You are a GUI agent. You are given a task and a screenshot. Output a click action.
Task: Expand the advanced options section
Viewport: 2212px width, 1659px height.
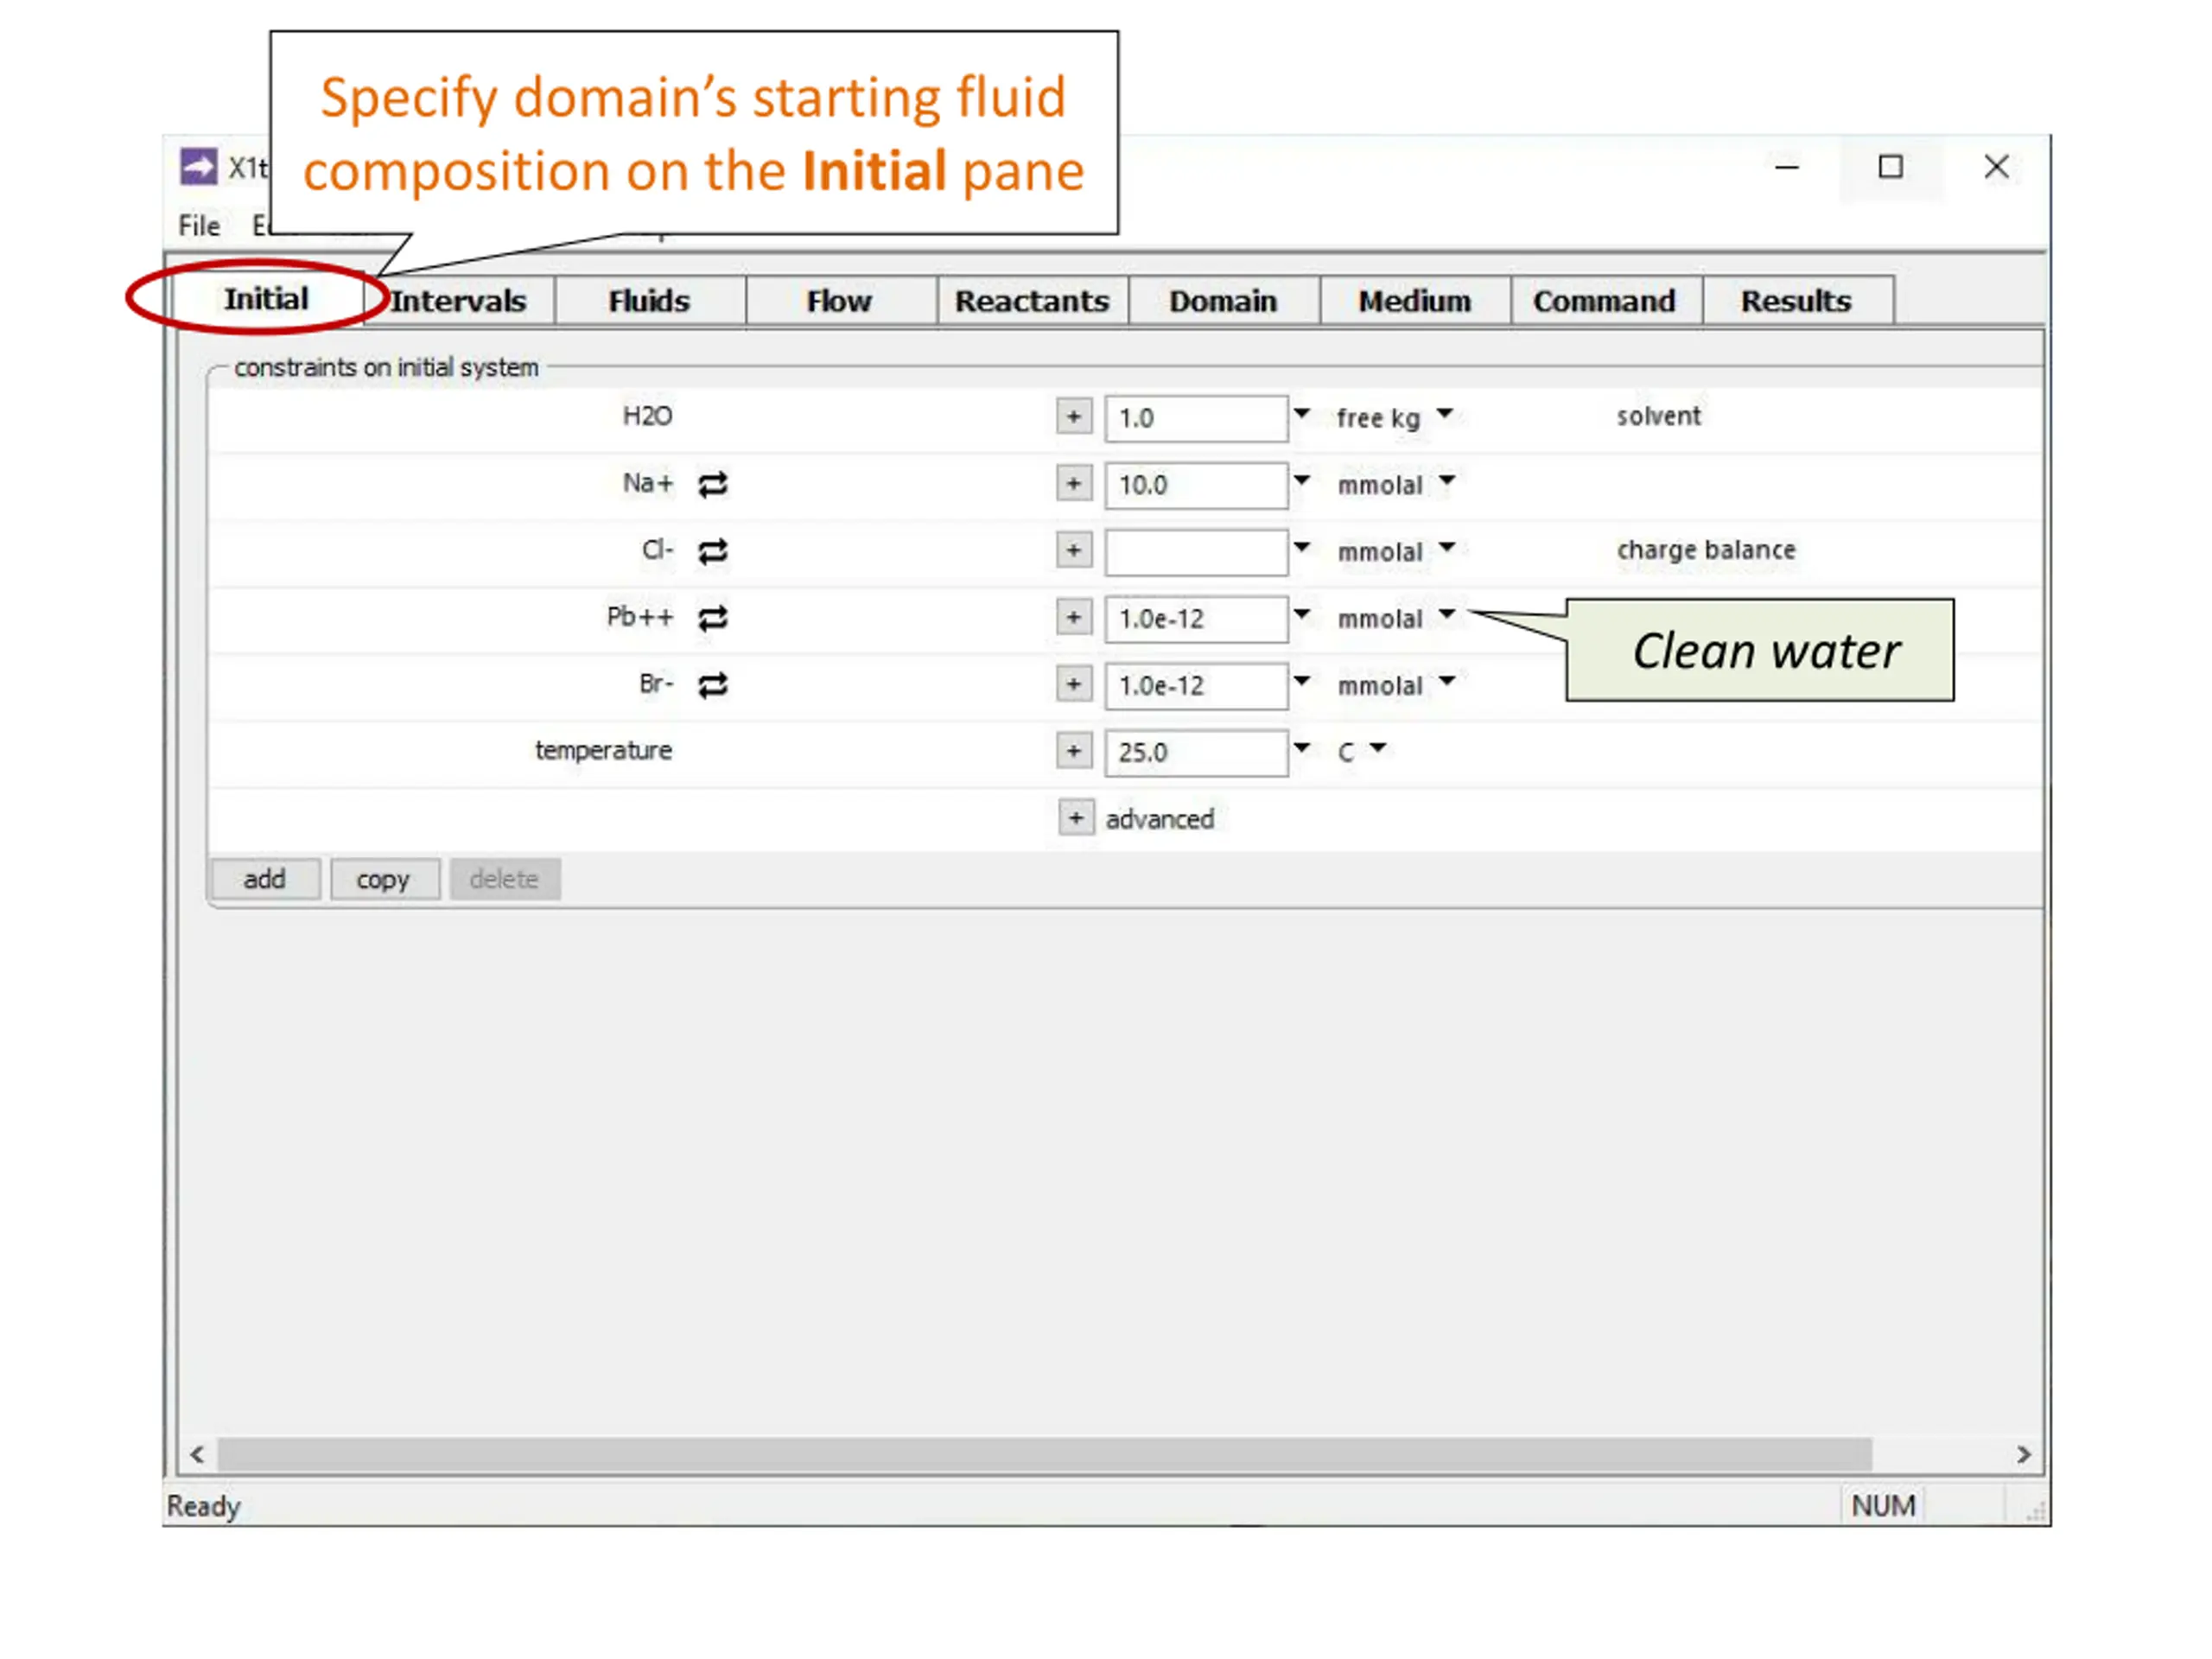pyautogui.click(x=1076, y=819)
